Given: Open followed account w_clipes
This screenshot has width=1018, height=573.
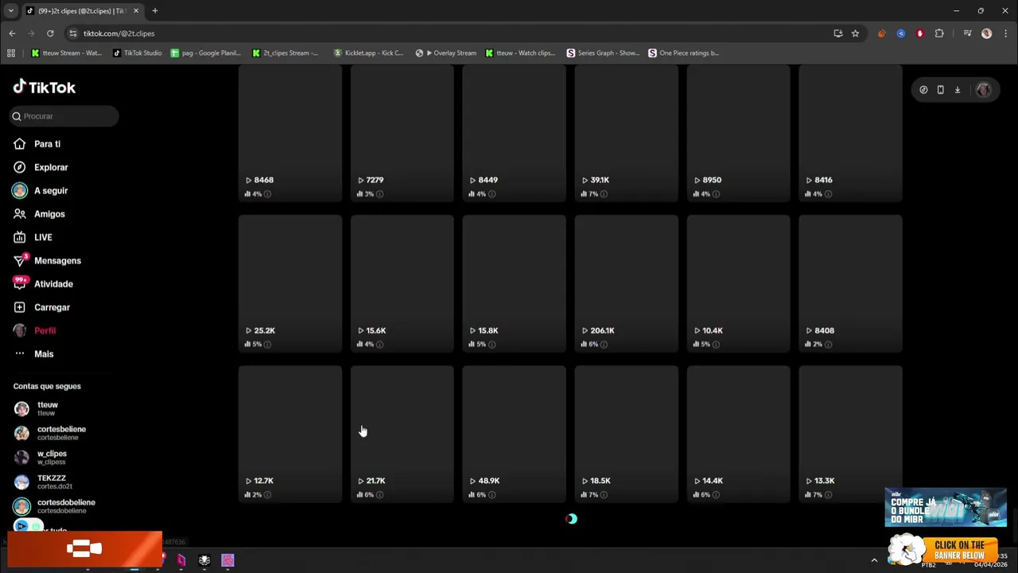Looking at the screenshot, I should pos(51,458).
